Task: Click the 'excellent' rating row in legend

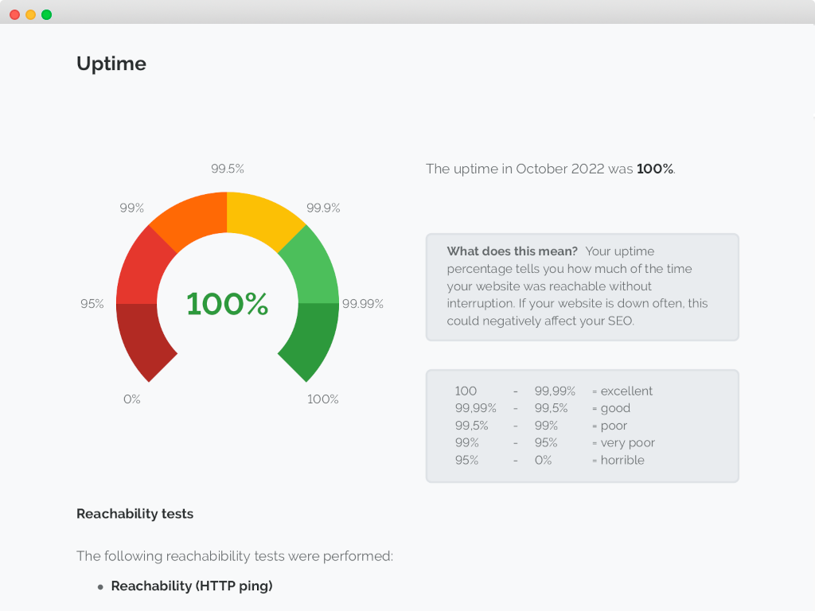Action: click(x=553, y=391)
